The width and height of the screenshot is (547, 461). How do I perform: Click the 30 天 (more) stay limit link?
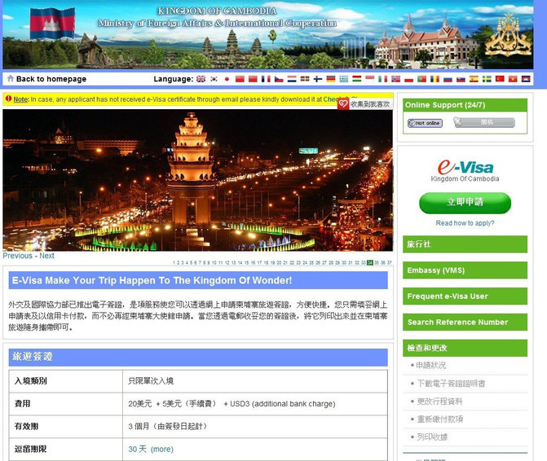tap(150, 449)
